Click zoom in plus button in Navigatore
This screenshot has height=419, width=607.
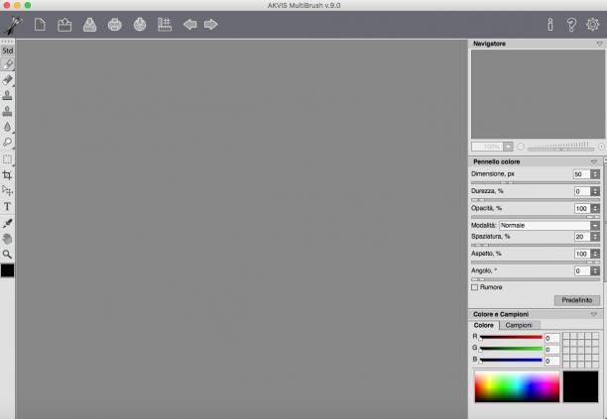601,147
